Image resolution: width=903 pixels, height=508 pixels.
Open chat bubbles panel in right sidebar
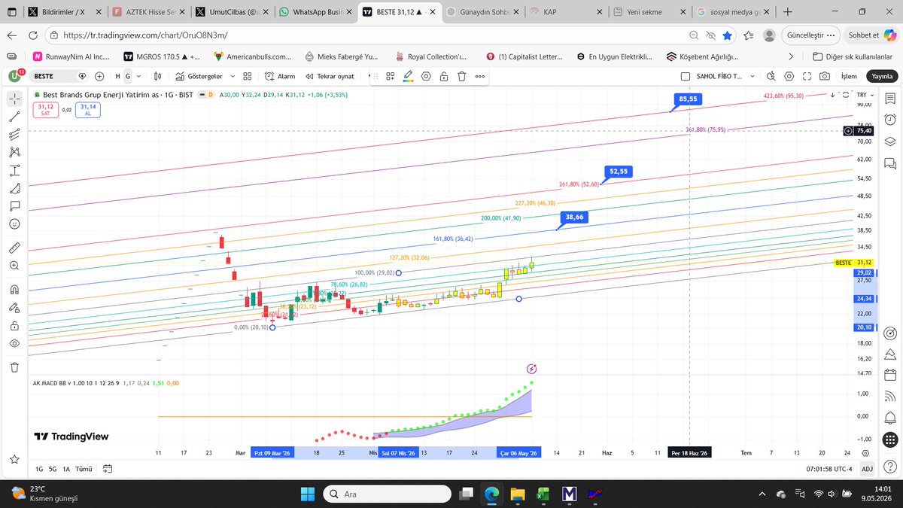click(x=889, y=163)
